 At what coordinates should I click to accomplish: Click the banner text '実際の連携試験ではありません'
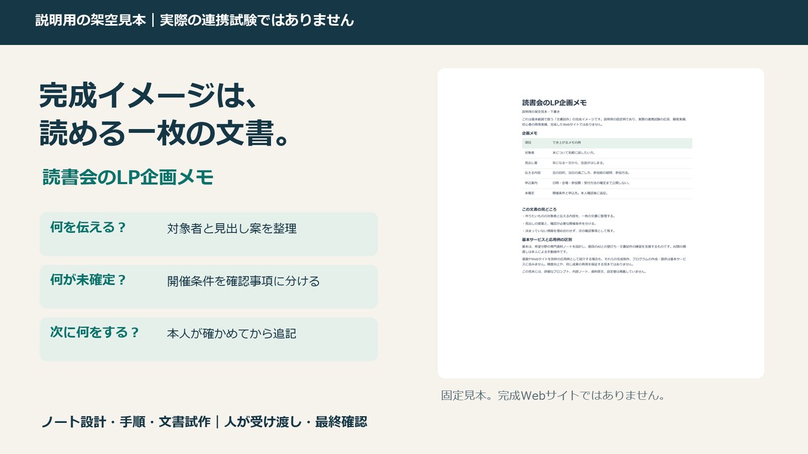pos(257,20)
